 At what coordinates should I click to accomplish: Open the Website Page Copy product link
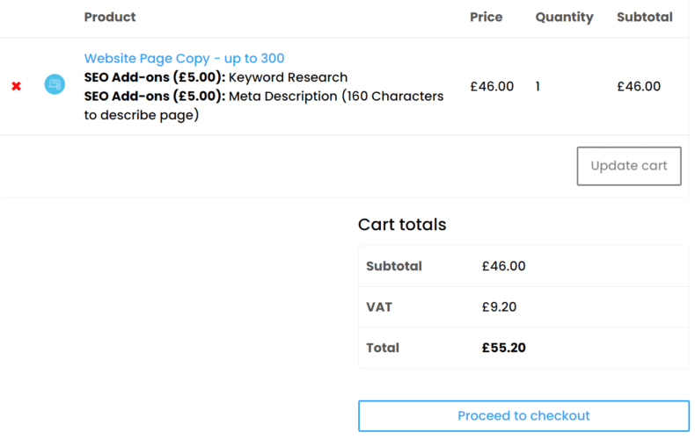pyautogui.click(x=184, y=58)
